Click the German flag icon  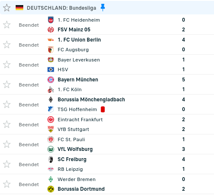19,8
